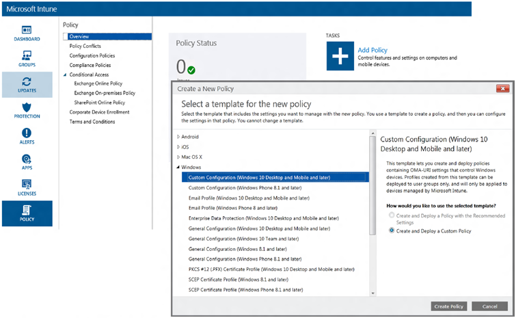Expand the Mac OS X template group

[x=179, y=157]
